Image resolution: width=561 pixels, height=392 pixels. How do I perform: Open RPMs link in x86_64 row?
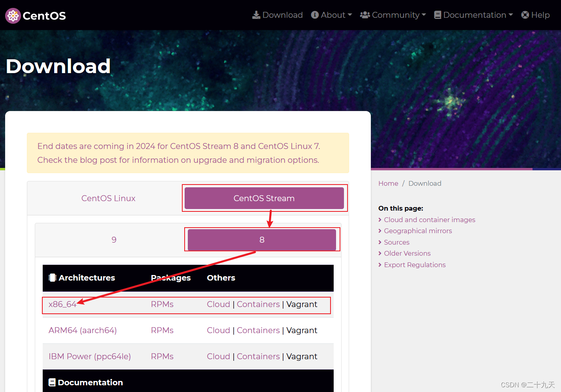pos(162,304)
